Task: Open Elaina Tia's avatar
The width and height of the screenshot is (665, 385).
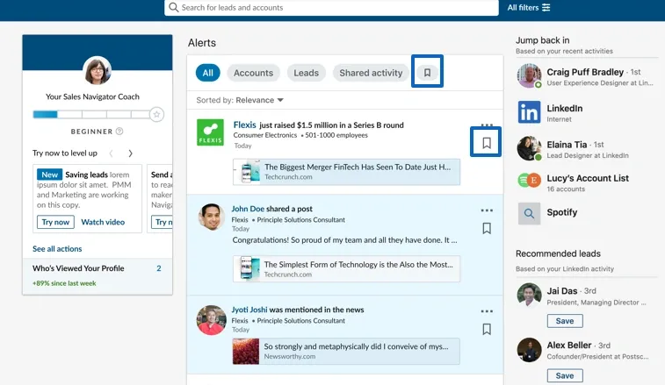Action: pyautogui.click(x=529, y=148)
